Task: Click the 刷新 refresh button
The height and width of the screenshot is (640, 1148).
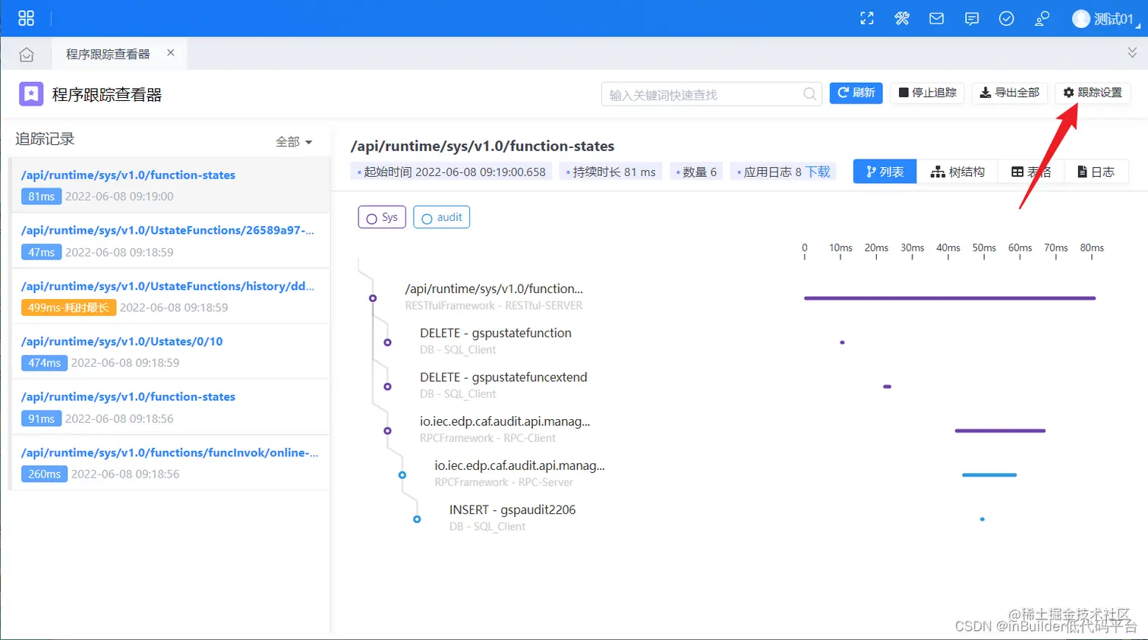Action: tap(856, 93)
